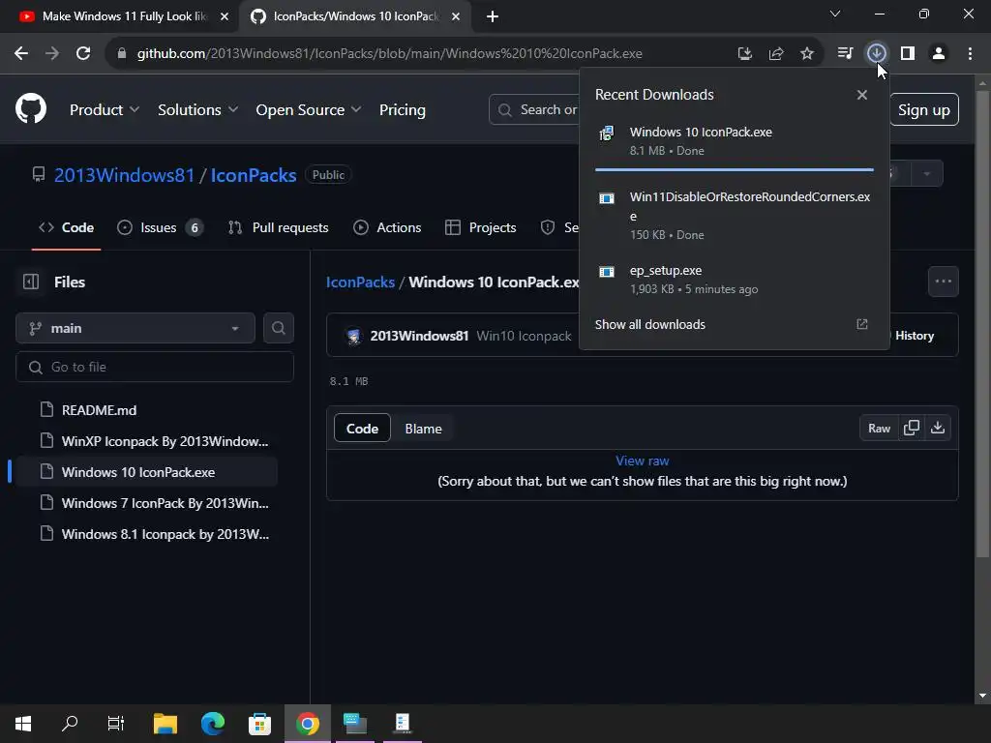The height and width of the screenshot is (743, 991).
Task: Open the media controls icon in toolbar
Action: 845,53
